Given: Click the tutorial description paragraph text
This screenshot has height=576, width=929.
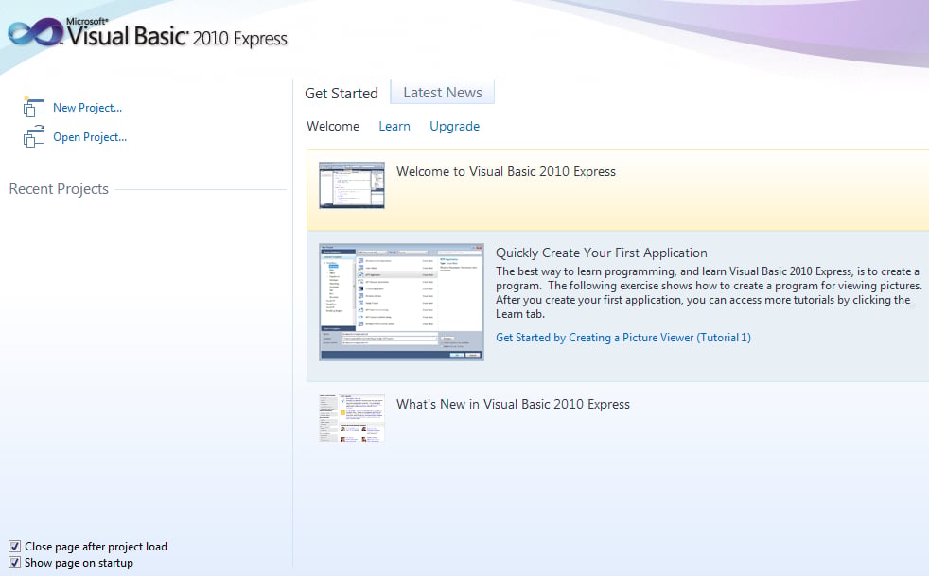Looking at the screenshot, I should [x=710, y=293].
